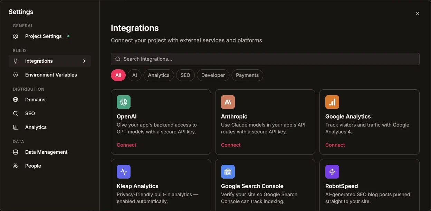Click the Kleap Analytics card title
This screenshot has width=431, height=211.
pos(137,186)
